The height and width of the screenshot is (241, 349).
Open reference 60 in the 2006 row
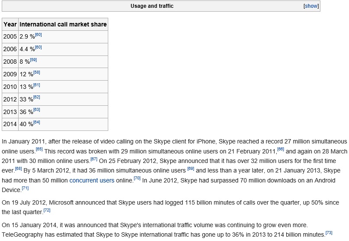click(38, 47)
